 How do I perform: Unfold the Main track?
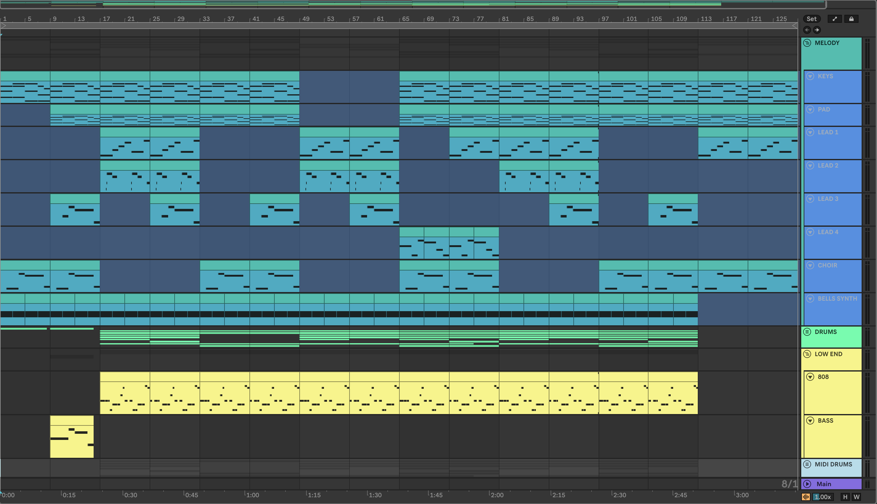pyautogui.click(x=807, y=484)
